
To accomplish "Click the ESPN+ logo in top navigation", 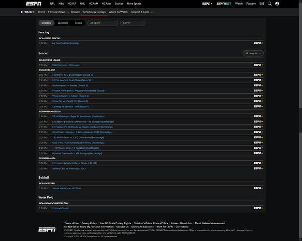I will (x=207, y=3).
